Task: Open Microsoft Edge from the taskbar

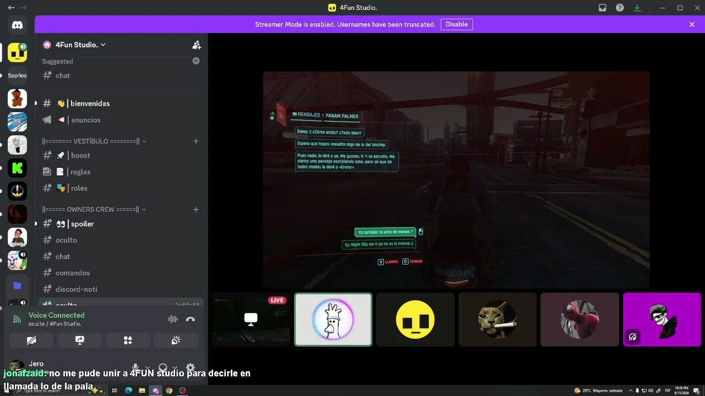Action: click(x=128, y=391)
